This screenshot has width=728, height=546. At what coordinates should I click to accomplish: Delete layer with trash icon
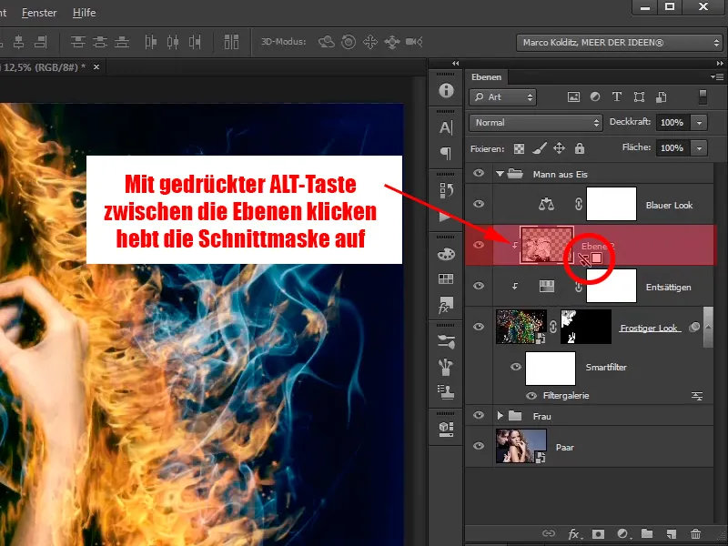(x=695, y=534)
